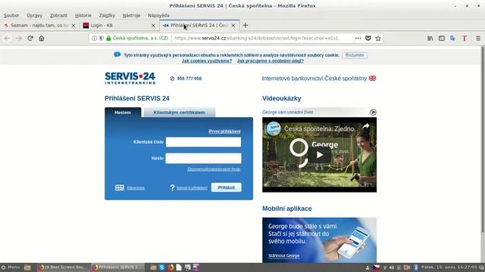Image resolution: width=485 pixels, height=272 pixels.
Task: Save page to Pocket
Action: point(368,39)
